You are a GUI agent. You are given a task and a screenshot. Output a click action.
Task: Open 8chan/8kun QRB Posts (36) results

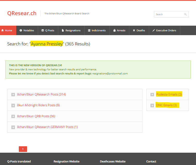pos(36,116)
